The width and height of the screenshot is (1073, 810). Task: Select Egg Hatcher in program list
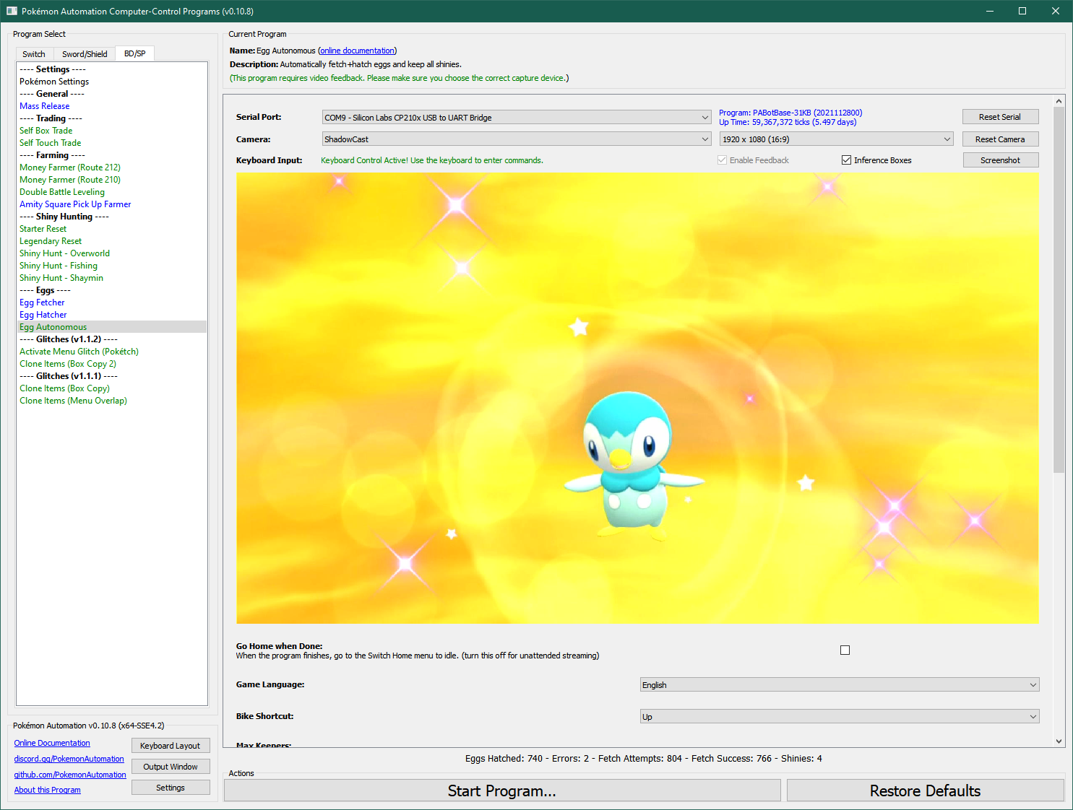coord(43,315)
